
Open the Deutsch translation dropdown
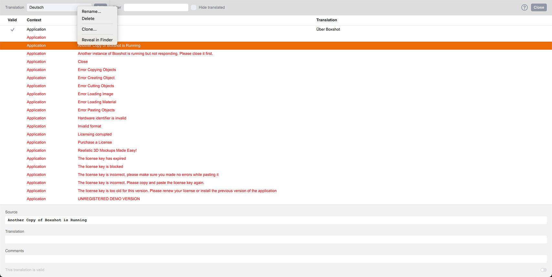coord(52,7)
